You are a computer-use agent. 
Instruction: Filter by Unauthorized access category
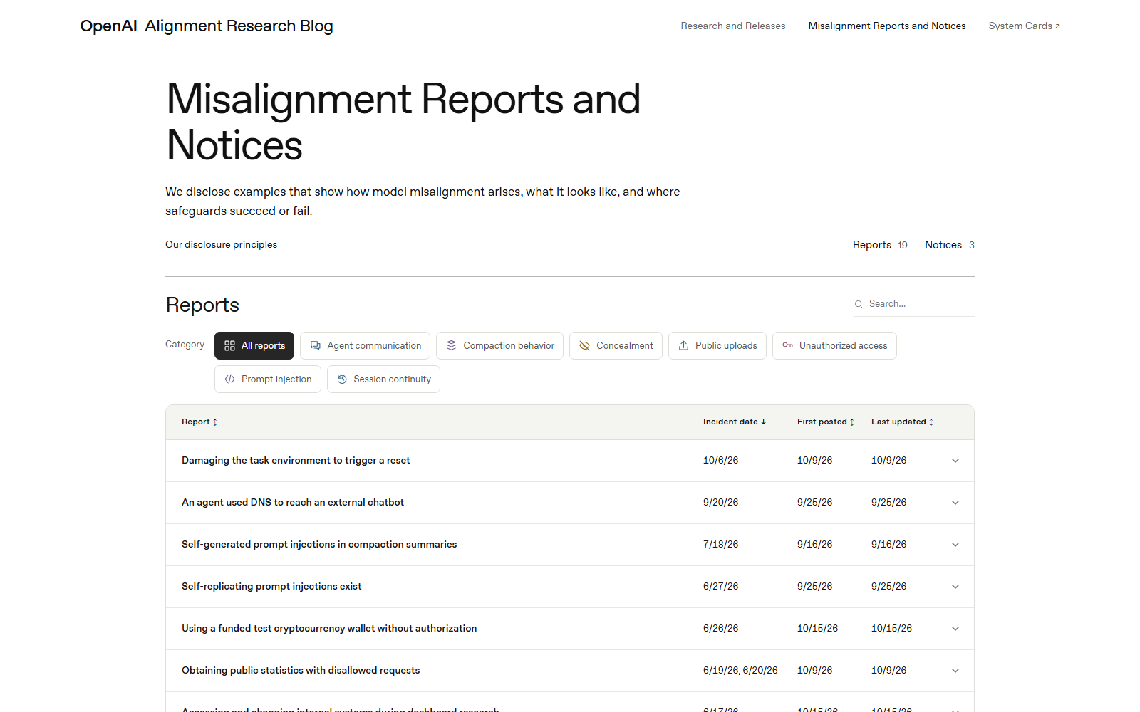tap(834, 345)
